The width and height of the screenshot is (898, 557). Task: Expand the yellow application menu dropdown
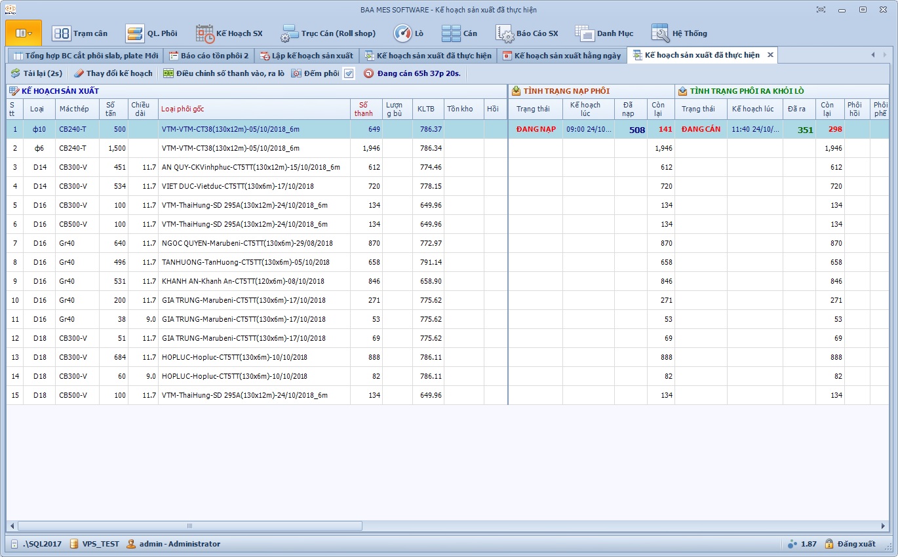pos(24,33)
